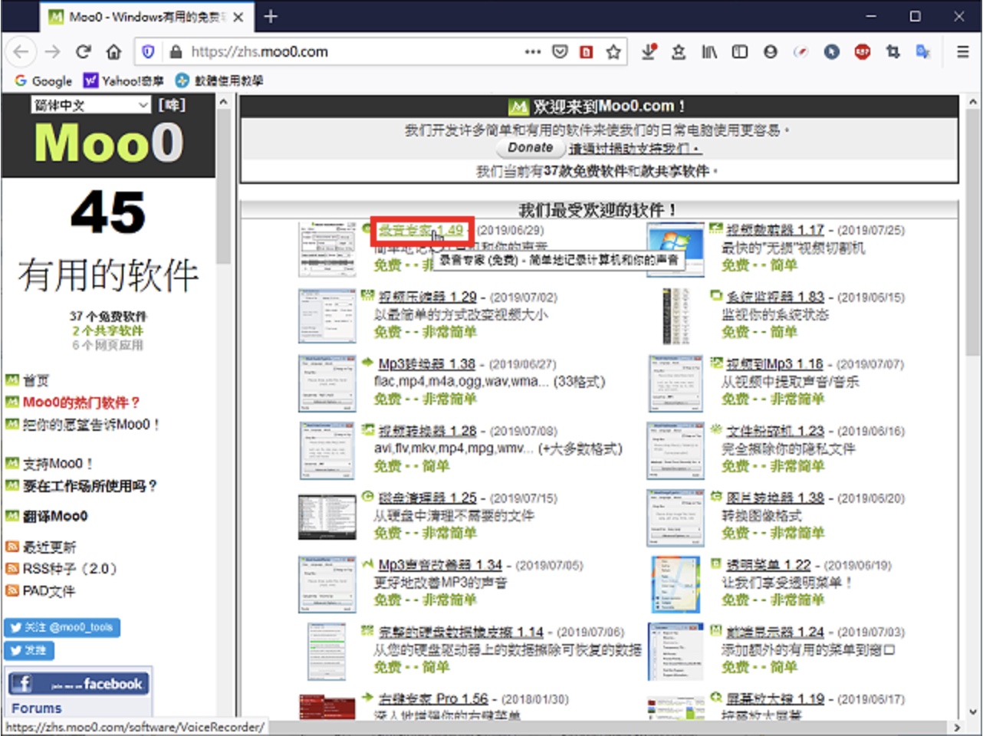Click the disk cleaner dark screenshot thumbnail
983x736 pixels.
pos(327,517)
